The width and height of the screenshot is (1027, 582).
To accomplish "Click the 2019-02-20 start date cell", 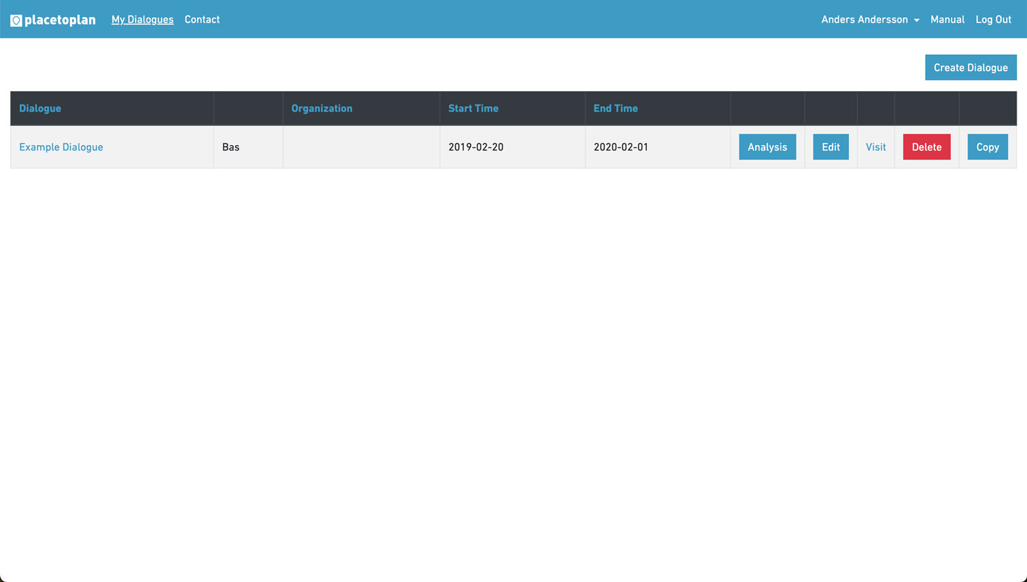I will (x=476, y=147).
